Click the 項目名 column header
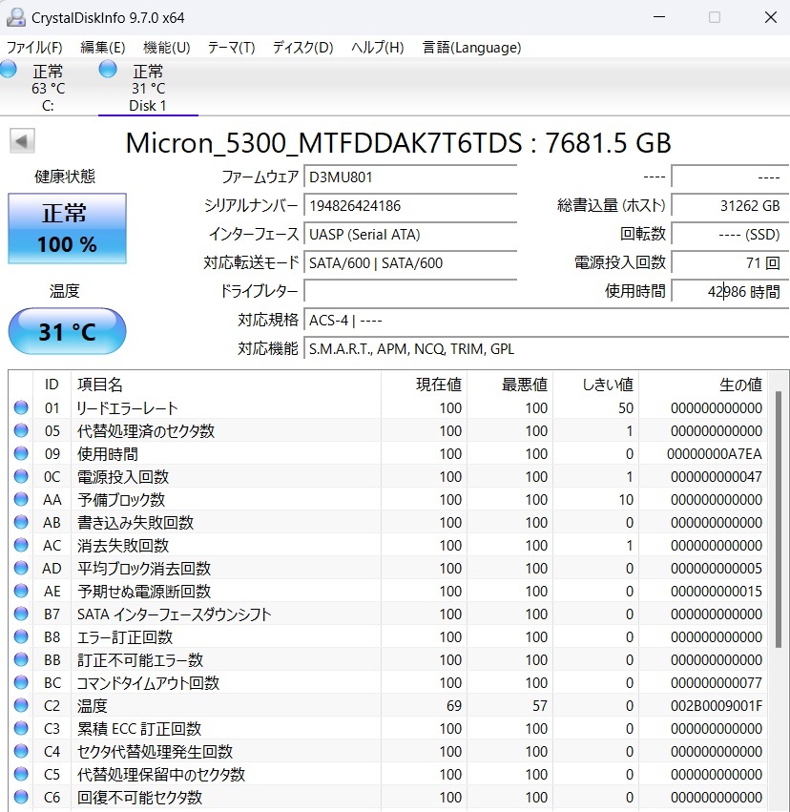This screenshot has width=790, height=812. [x=226, y=385]
